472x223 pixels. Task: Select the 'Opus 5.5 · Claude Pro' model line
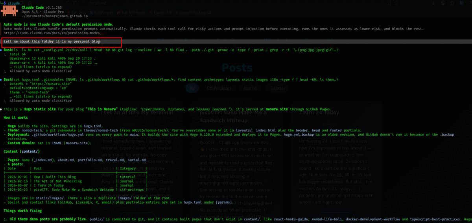coord(42,12)
